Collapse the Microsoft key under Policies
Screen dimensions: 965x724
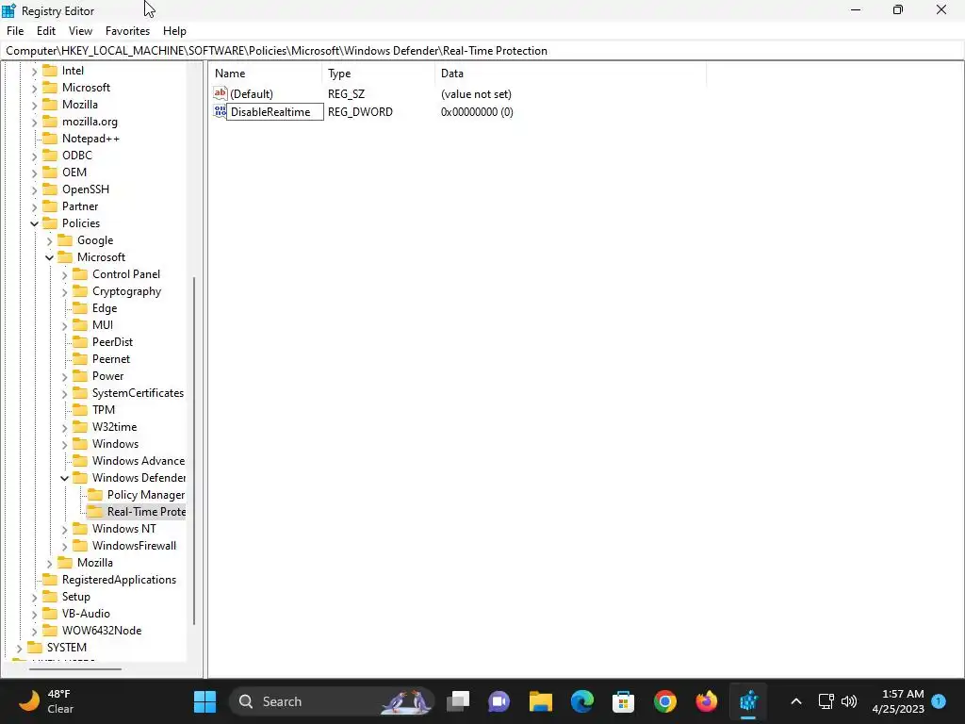click(49, 257)
